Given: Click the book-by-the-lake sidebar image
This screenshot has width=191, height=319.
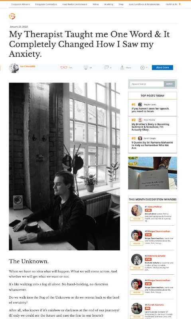Looking at the screenshot, I should tap(152, 173).
